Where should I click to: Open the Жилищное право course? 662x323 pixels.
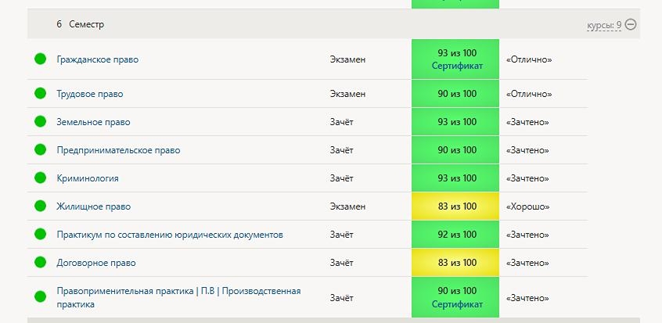click(93, 206)
